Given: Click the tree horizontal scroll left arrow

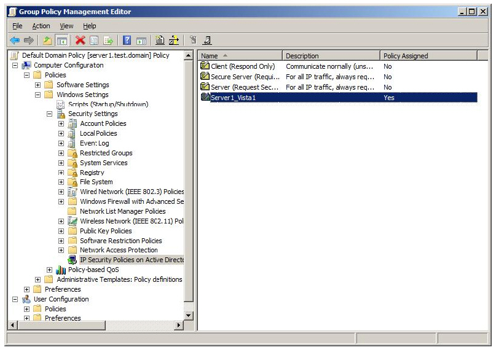Looking at the screenshot, I should (x=12, y=325).
